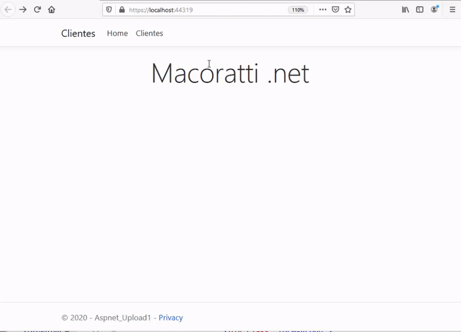
Task: Open tracking protection shield in address bar
Action: pyautogui.click(x=109, y=10)
